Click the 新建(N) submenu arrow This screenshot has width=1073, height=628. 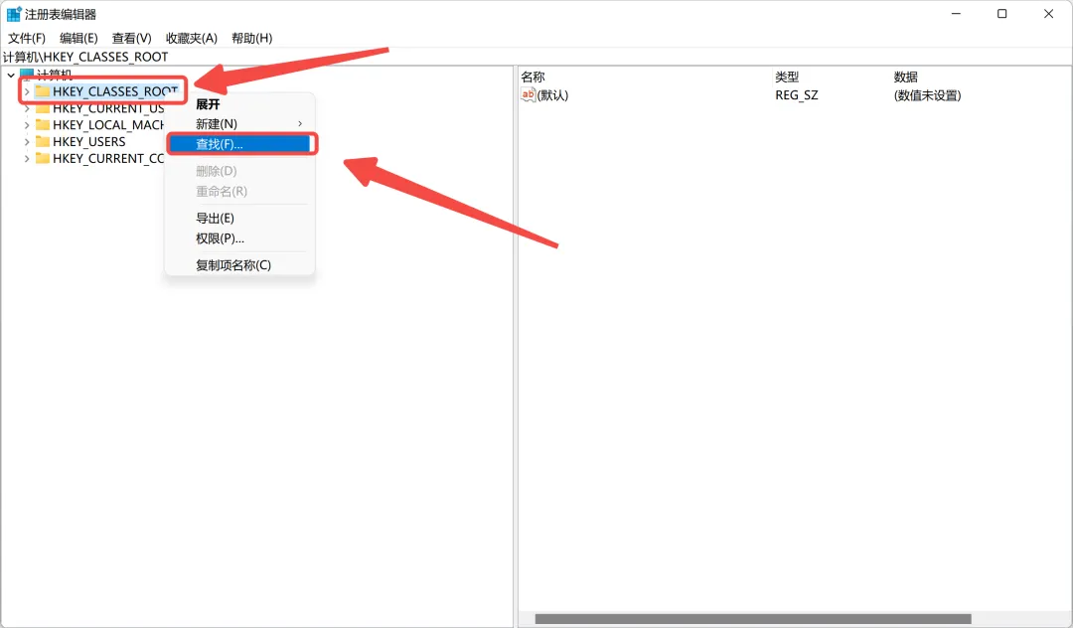(300, 124)
